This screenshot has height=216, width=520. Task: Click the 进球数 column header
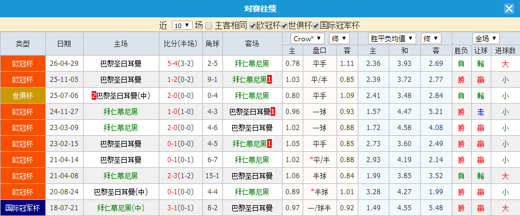coord(505,50)
